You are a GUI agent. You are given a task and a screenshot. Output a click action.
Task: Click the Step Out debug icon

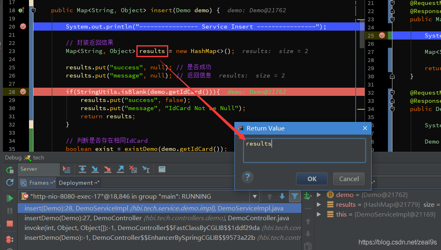120,169
